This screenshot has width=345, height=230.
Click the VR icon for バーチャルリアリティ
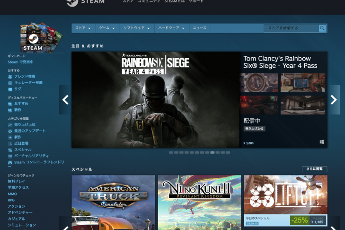(x=10, y=156)
